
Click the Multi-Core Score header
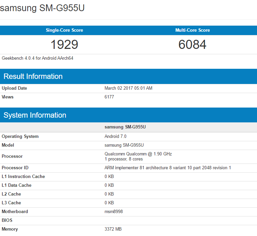click(193, 30)
